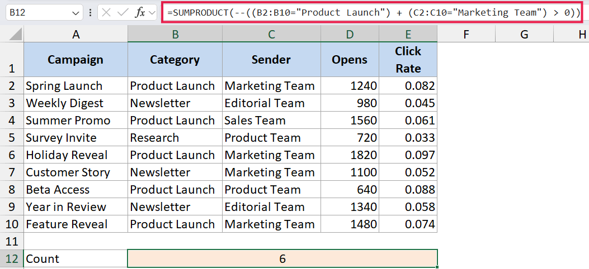Viewport: 589px width, 269px height.
Task: Click inside the SUMPRODUCT formula text
Action: coord(374,13)
